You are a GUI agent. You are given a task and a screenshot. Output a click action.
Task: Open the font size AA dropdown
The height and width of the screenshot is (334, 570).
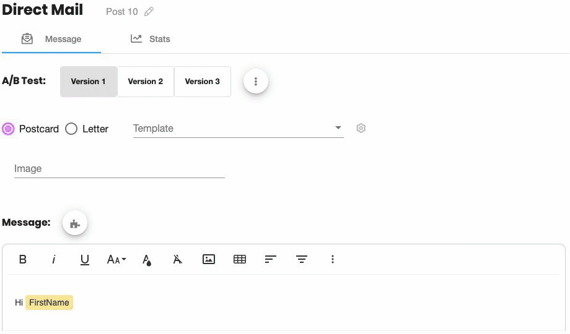[116, 259]
